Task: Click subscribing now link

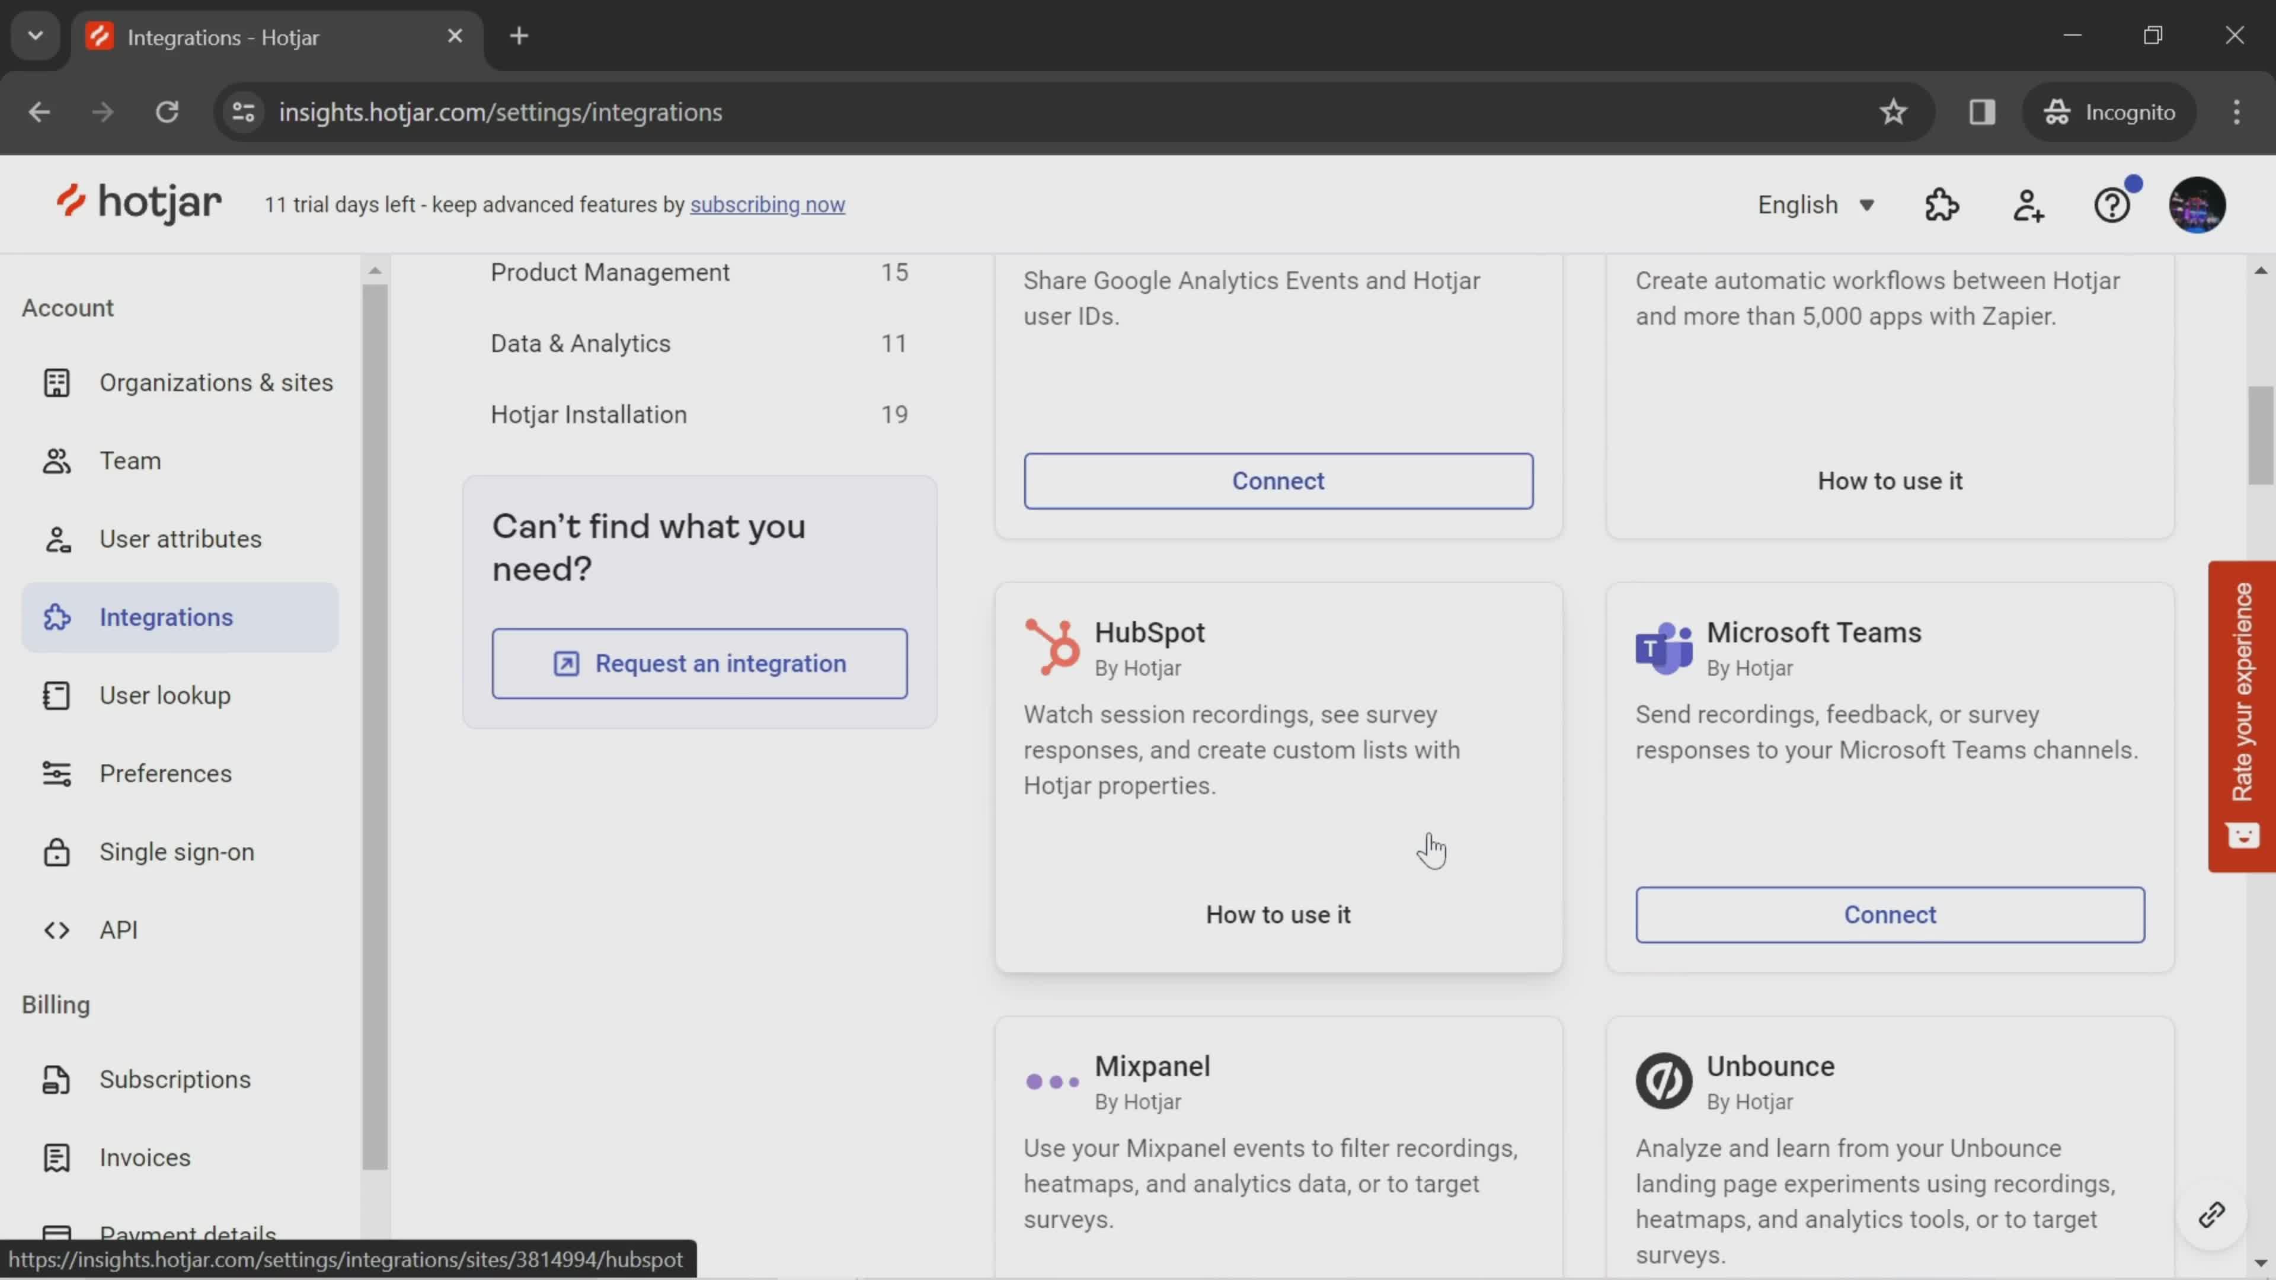Action: (x=768, y=204)
